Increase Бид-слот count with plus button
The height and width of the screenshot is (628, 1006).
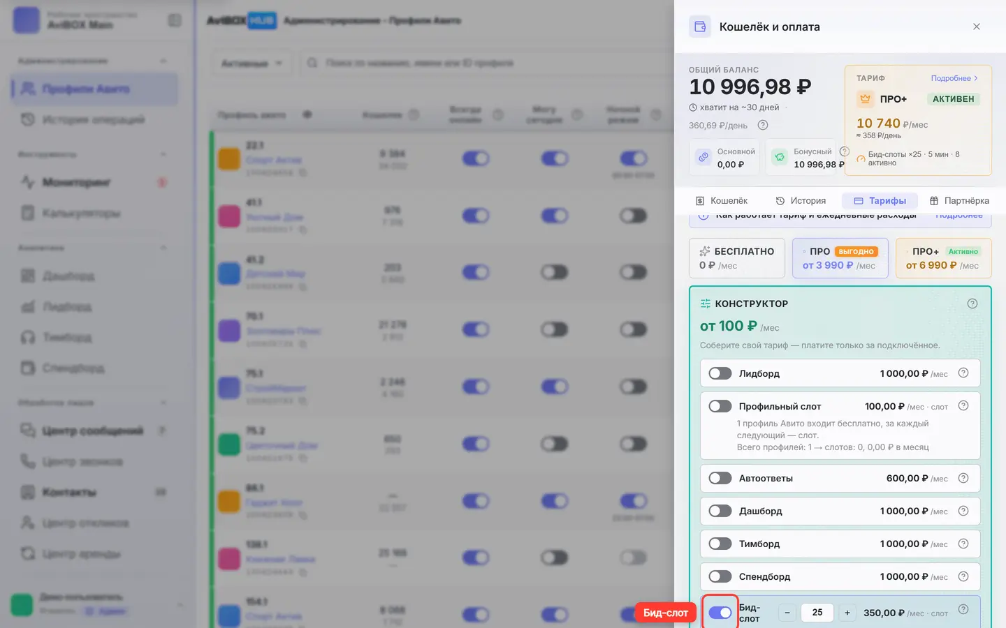click(x=847, y=613)
